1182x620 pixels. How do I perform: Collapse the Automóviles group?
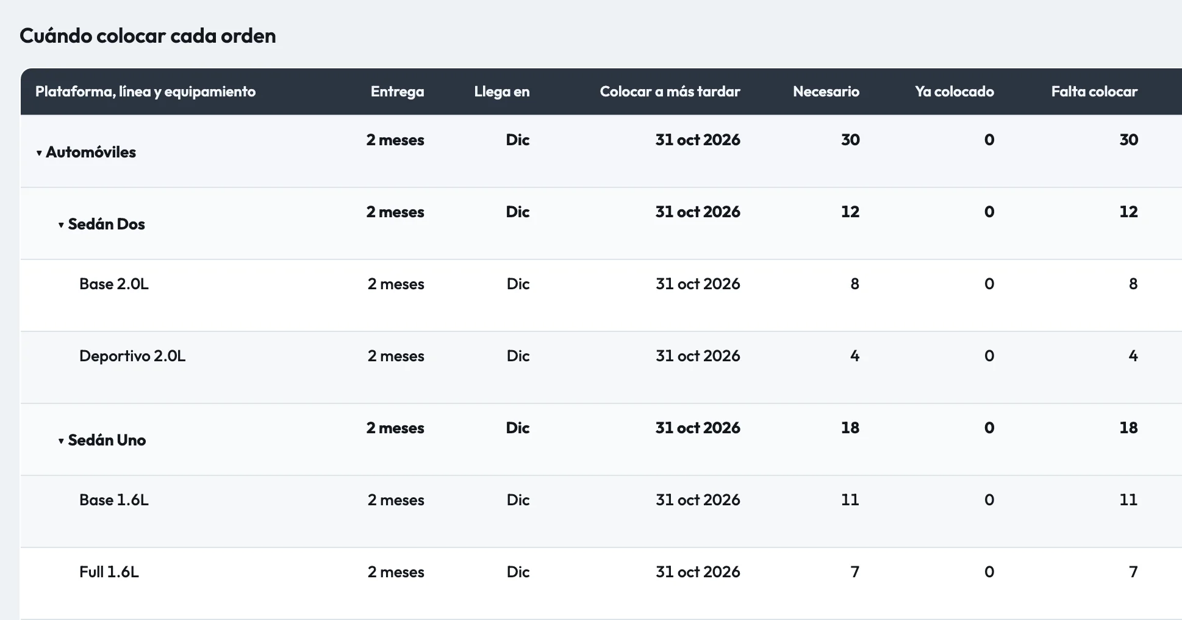click(39, 153)
